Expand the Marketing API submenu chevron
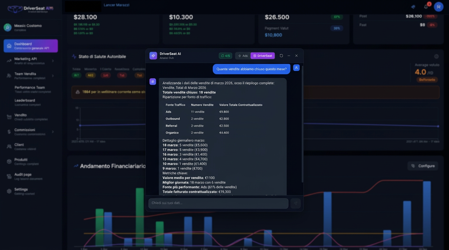Image resolution: width=449 pixels, height=250 pixels. [x=53, y=61]
